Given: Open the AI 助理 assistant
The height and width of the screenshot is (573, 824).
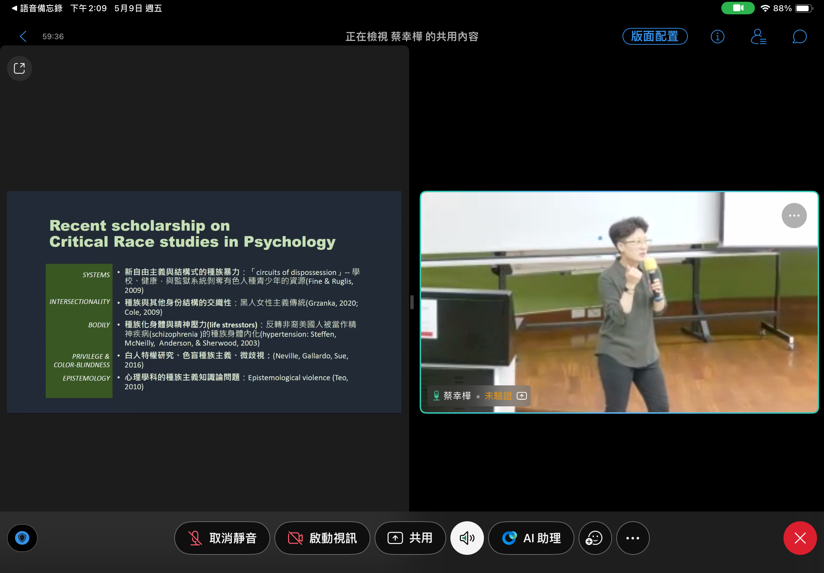Looking at the screenshot, I should pos(531,538).
